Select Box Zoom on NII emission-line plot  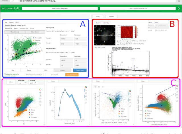[130, 97]
